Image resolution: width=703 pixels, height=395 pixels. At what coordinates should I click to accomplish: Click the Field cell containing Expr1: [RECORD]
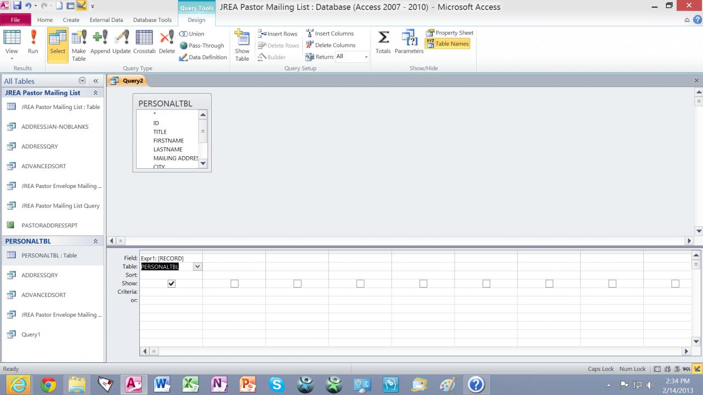point(171,258)
